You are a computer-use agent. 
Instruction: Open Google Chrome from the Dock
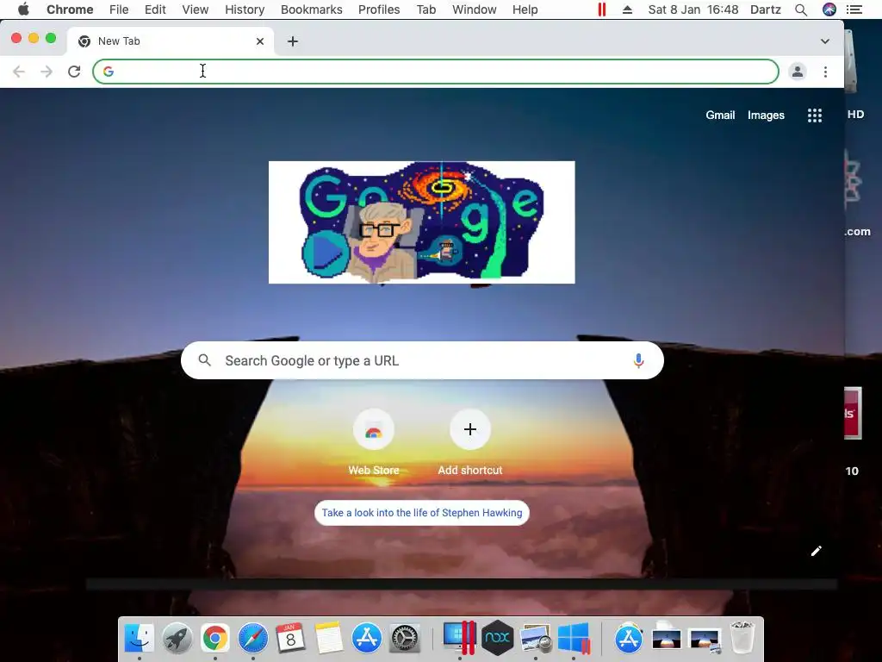214,639
